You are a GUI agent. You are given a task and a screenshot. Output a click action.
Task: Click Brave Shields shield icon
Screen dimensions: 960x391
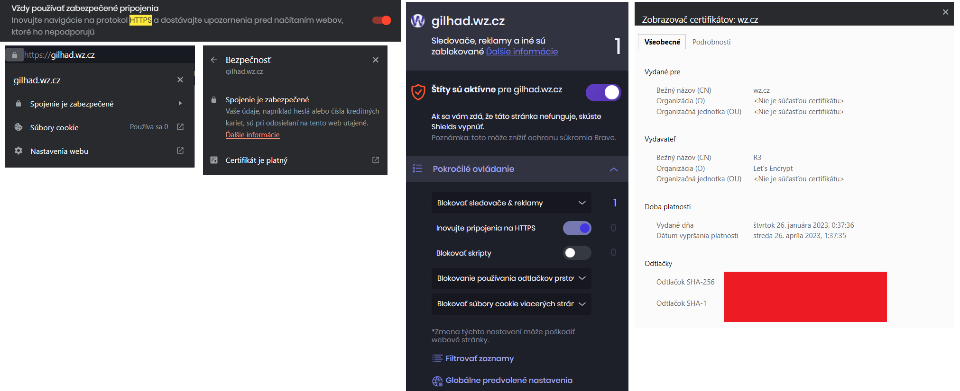(418, 92)
